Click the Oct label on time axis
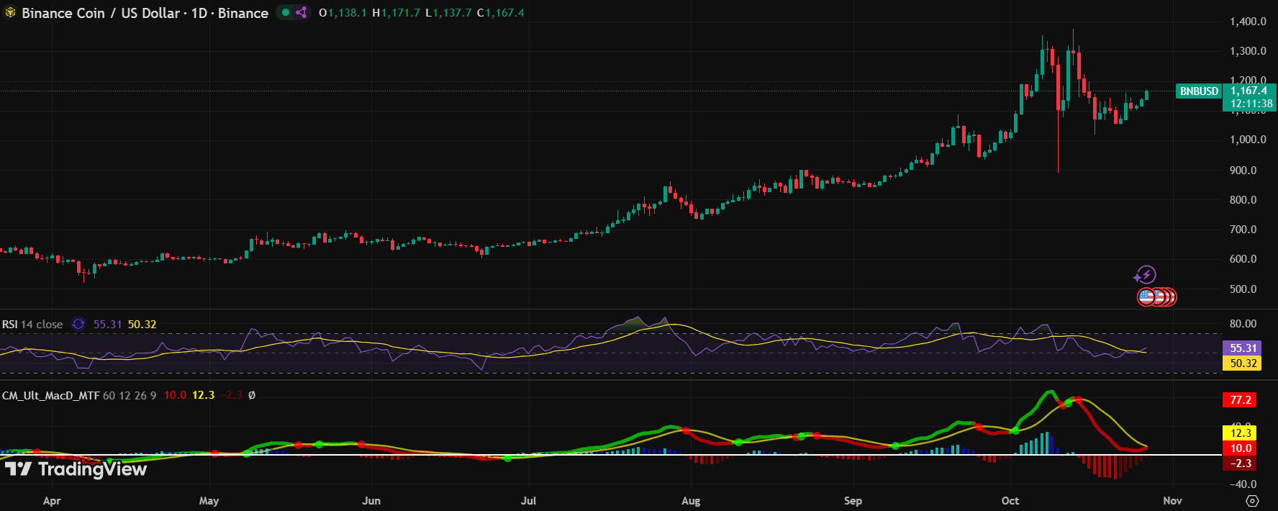The height and width of the screenshot is (511, 1278). (1010, 501)
